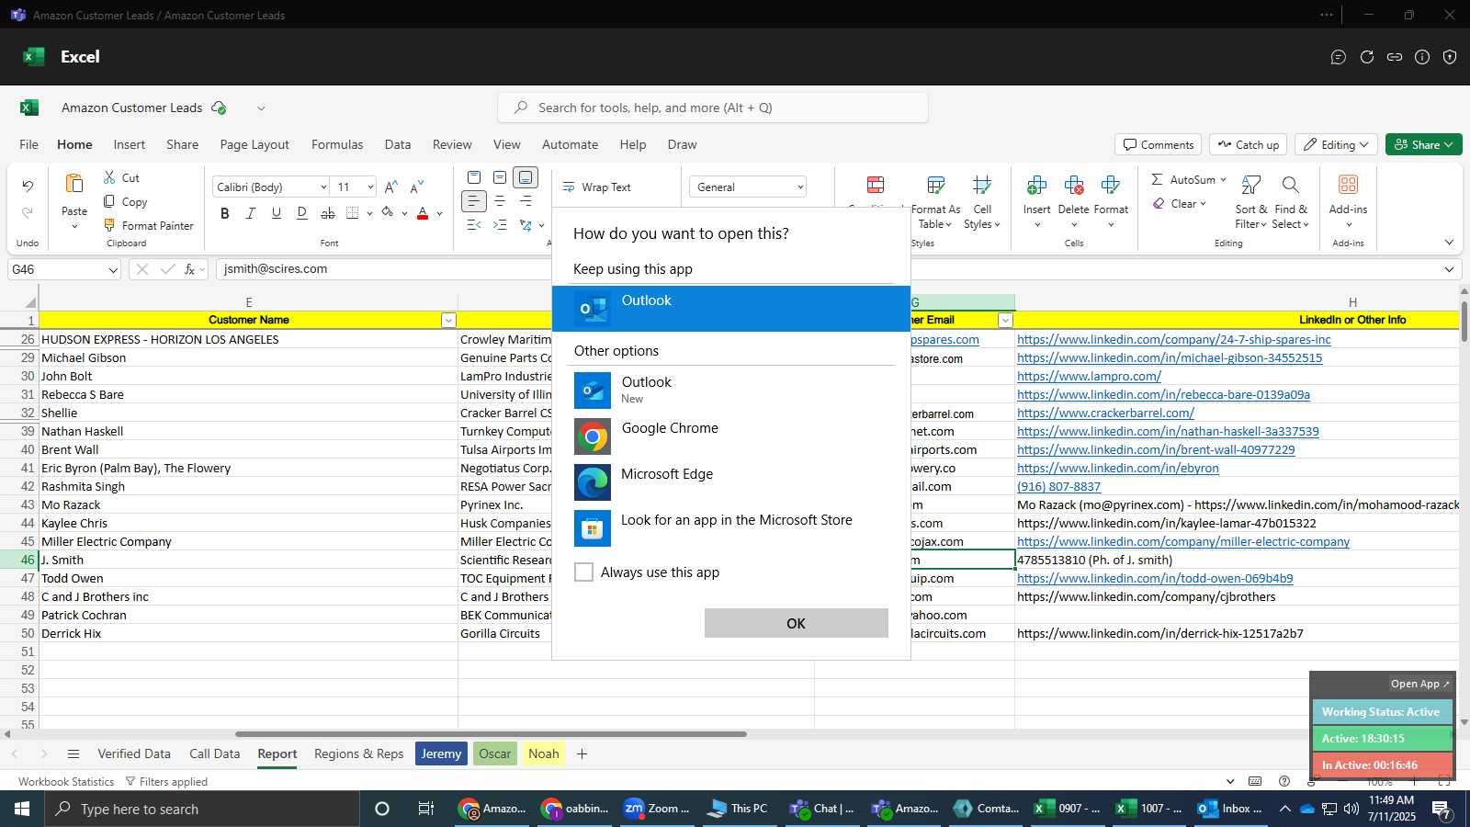Switch to the Formulas ribbon tab

click(x=337, y=144)
